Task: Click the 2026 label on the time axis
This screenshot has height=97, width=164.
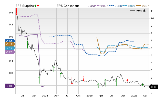Action: point(134,95)
